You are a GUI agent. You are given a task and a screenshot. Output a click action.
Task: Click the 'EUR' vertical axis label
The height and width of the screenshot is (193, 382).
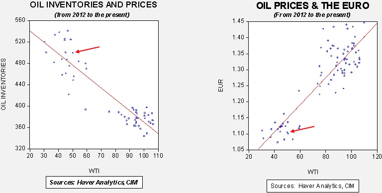pyautogui.click(x=220, y=88)
